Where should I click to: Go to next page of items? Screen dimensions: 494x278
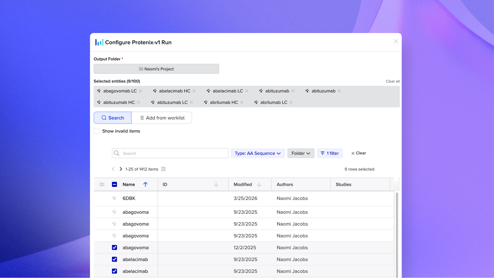coord(121,169)
